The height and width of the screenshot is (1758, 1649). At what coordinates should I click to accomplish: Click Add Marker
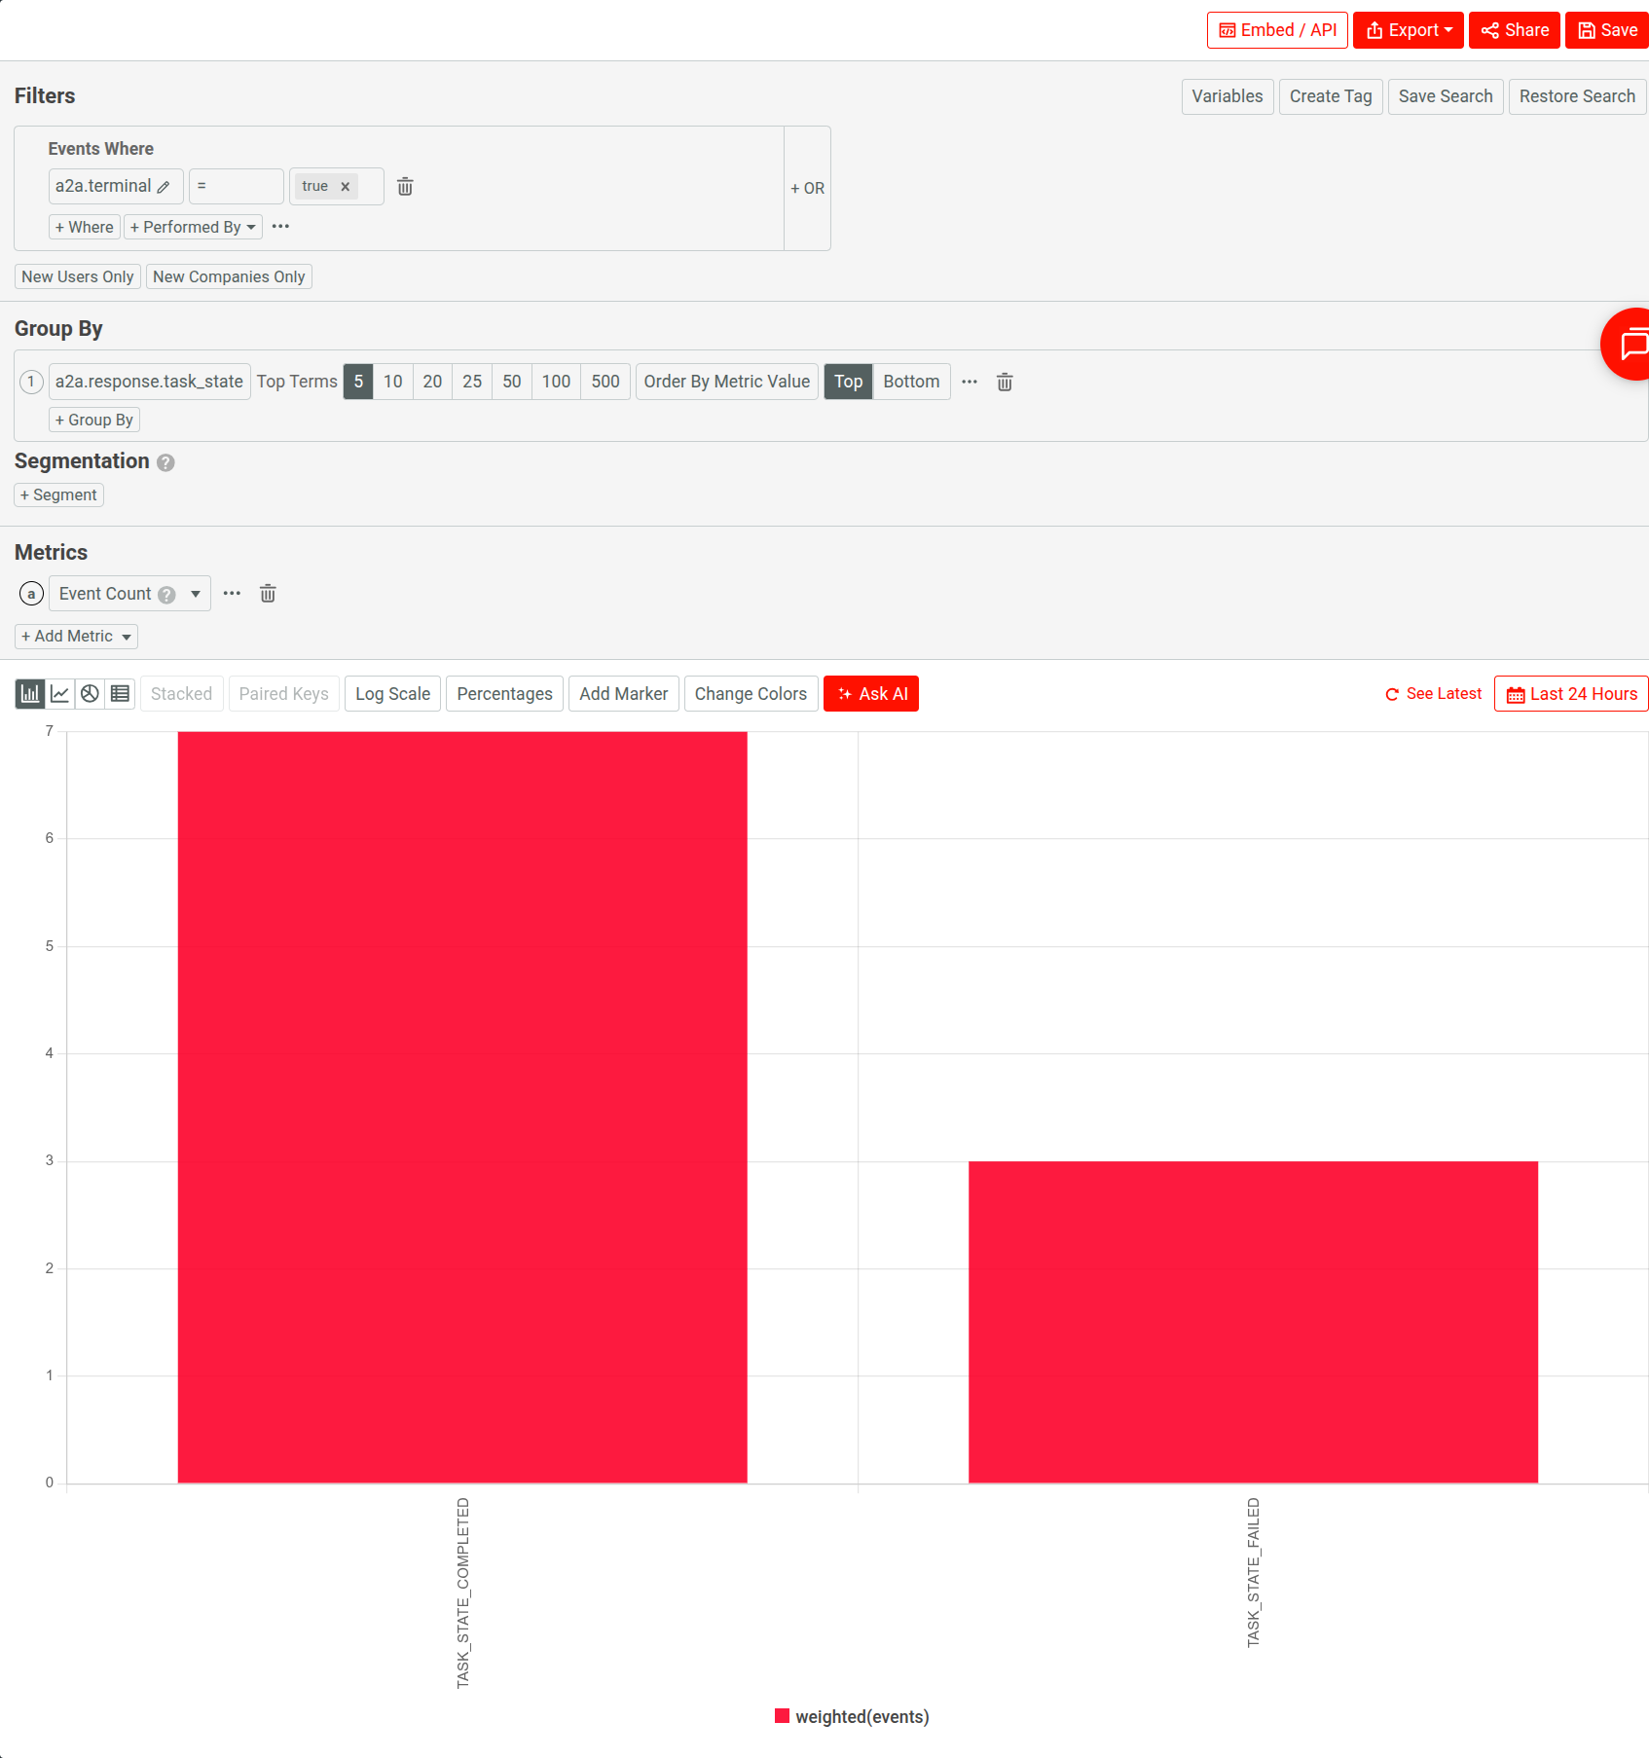pyautogui.click(x=623, y=694)
